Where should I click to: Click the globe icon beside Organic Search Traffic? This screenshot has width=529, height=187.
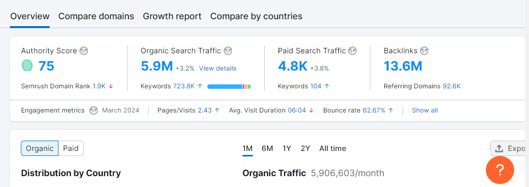click(x=228, y=51)
